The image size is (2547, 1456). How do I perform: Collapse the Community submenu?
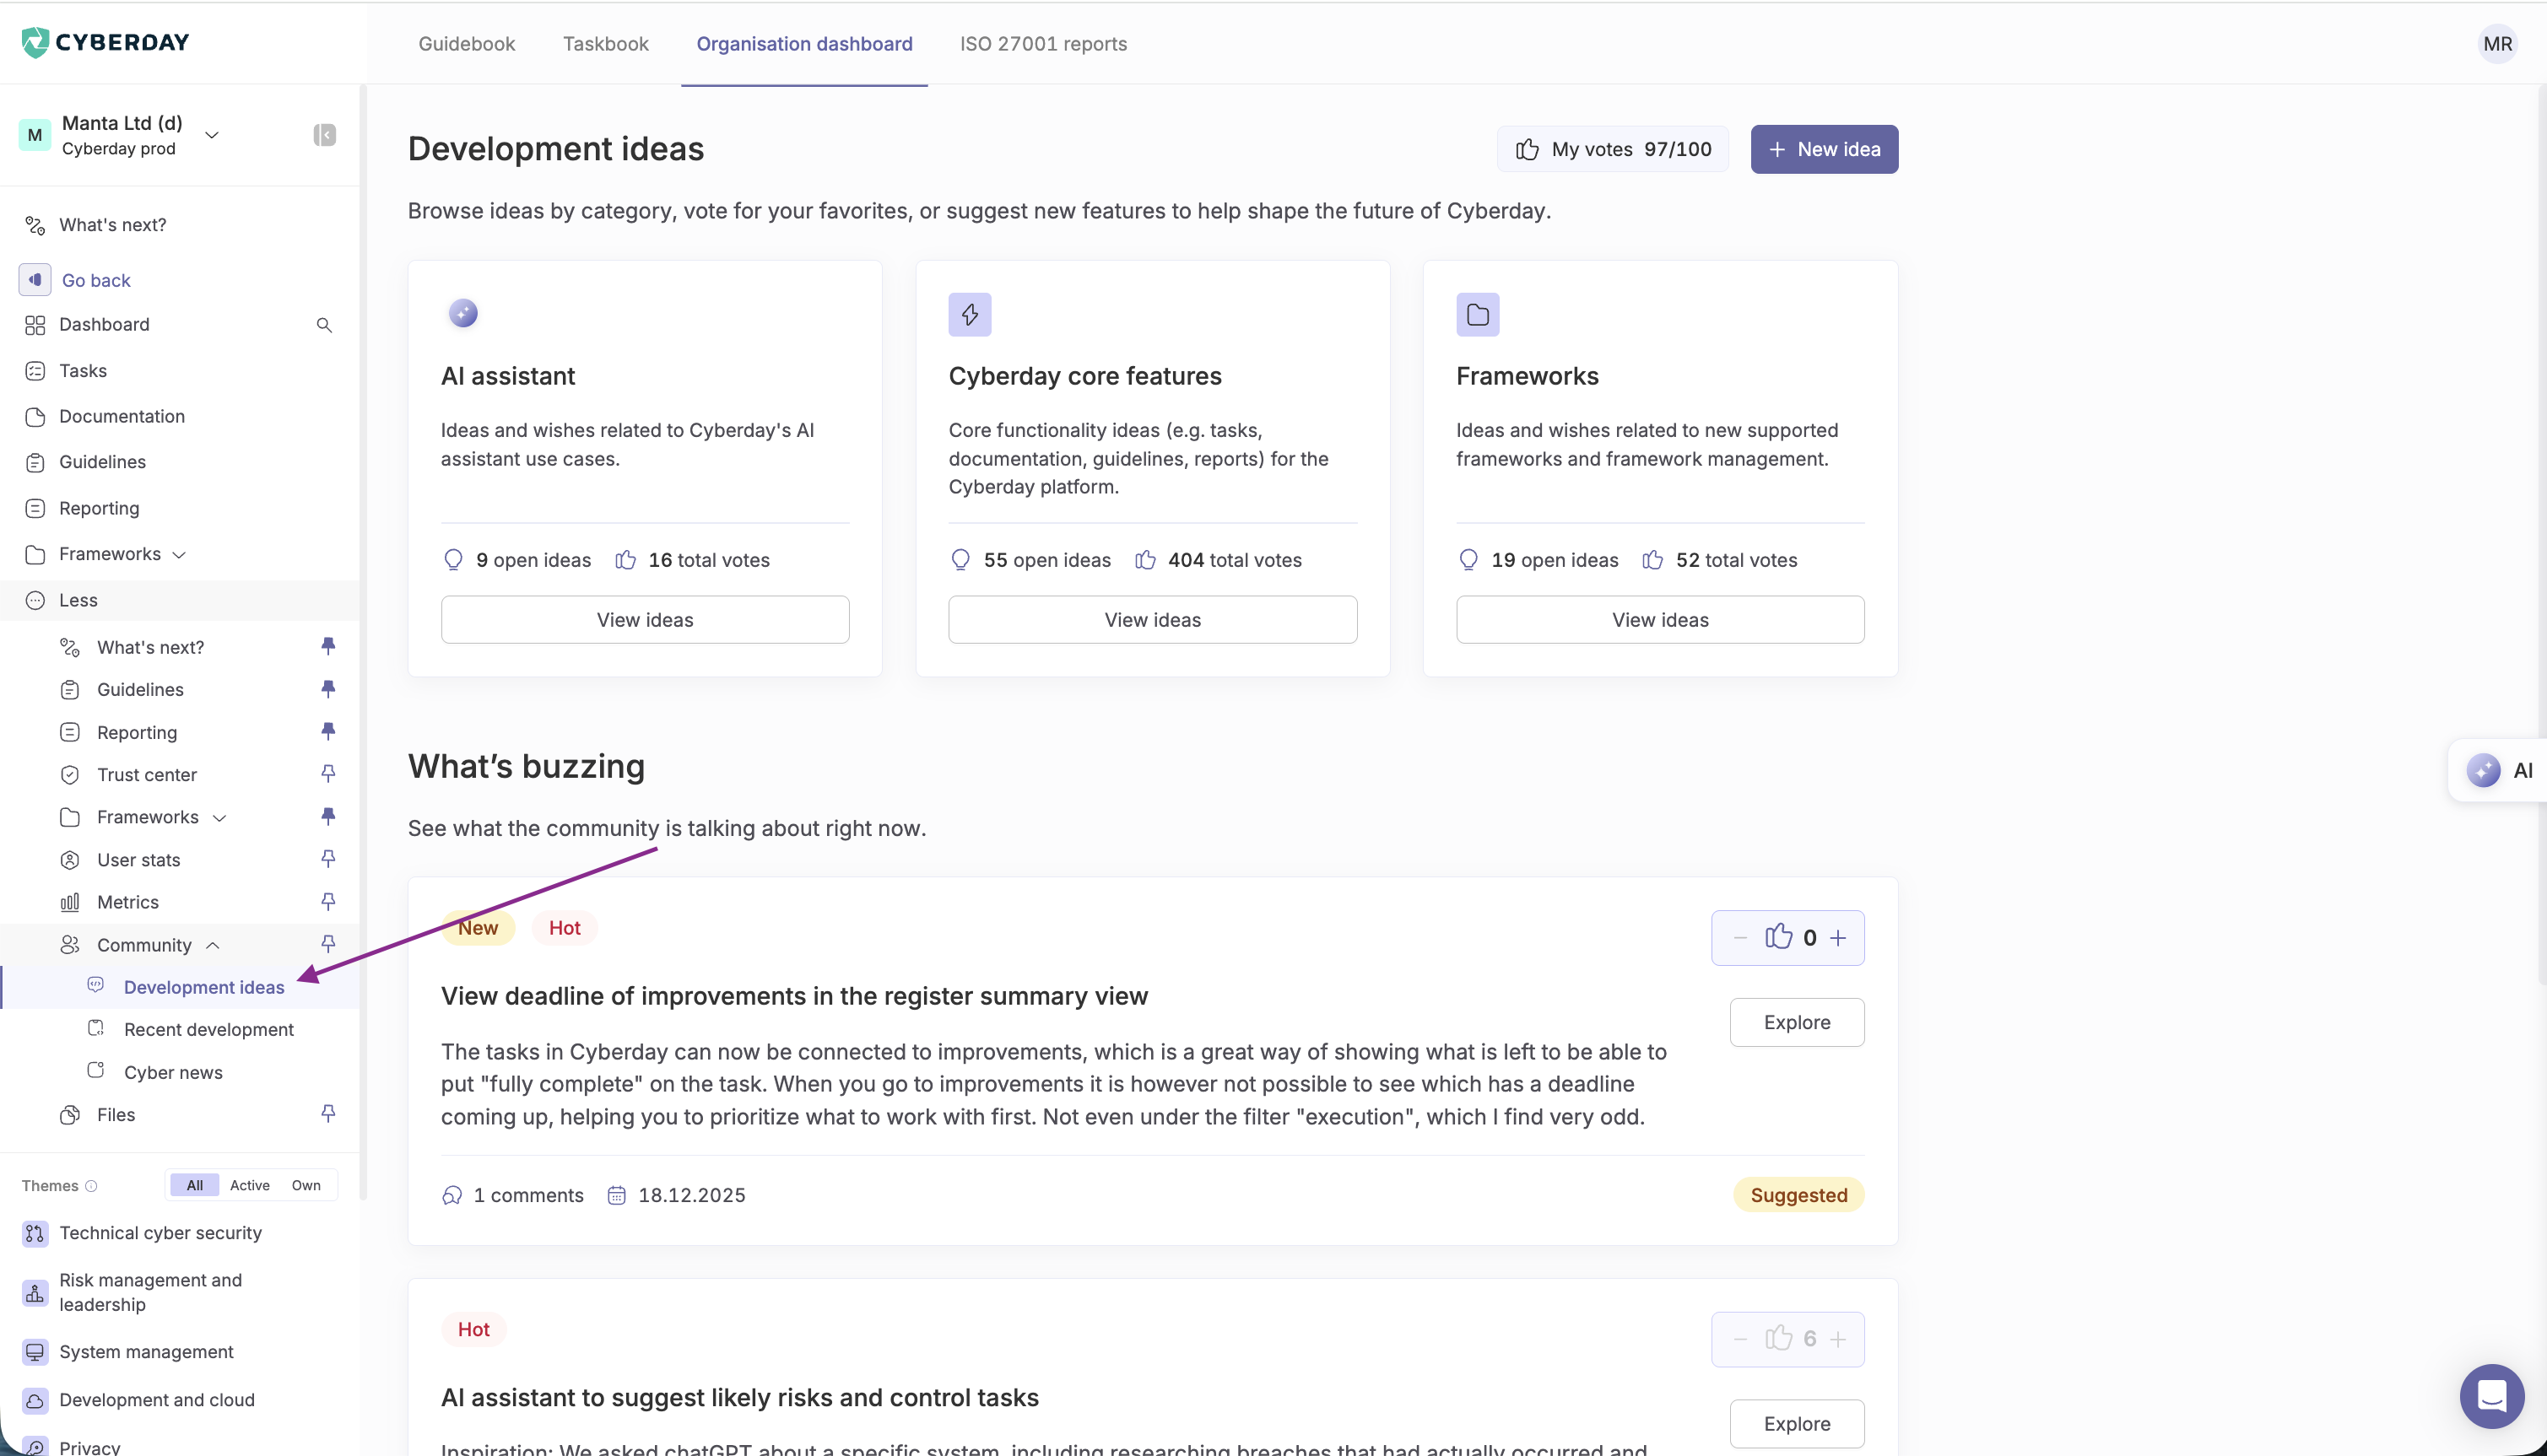pos(213,945)
